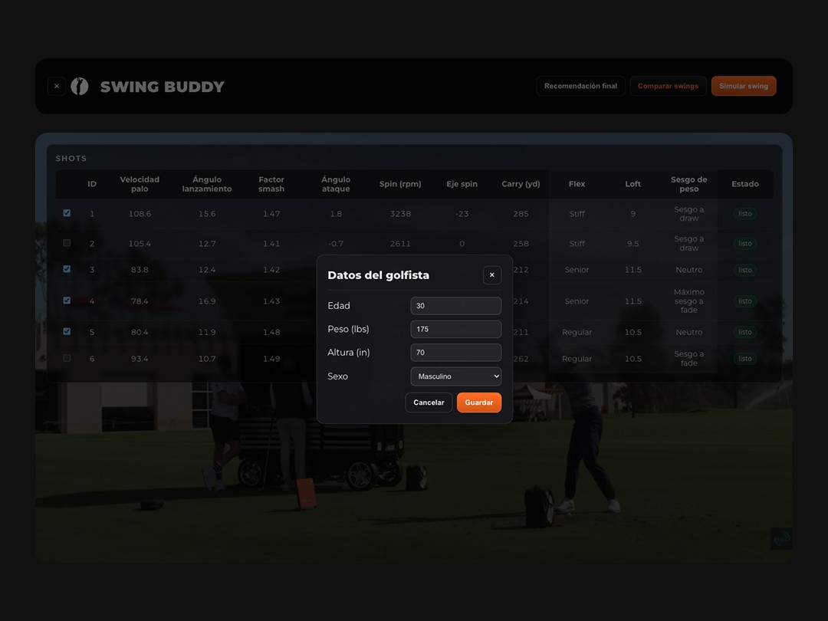Click the 3238 spin value
828x621 pixels.
coord(400,214)
